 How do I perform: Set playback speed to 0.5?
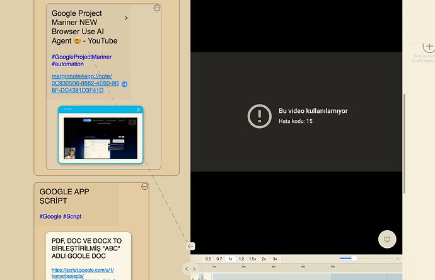[x=208, y=259]
